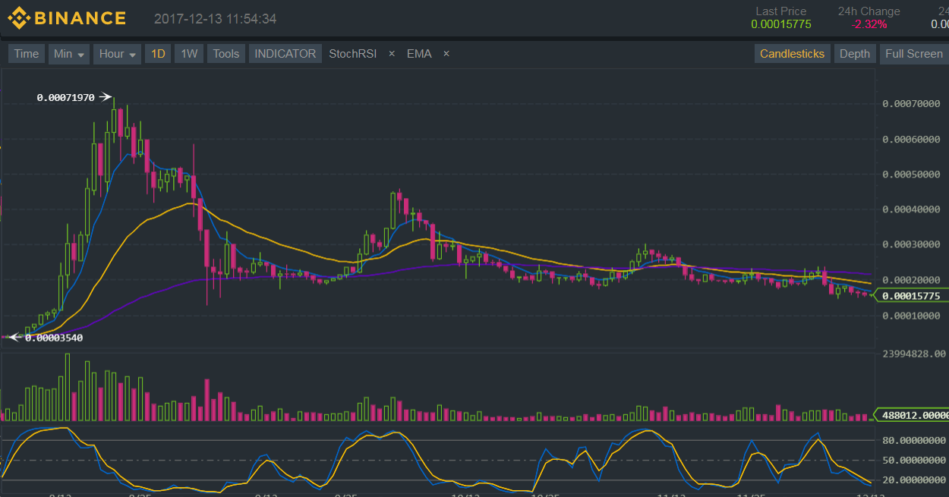The image size is (949, 497).
Task: Click the low price label 0.00003540
Action: [x=54, y=338]
